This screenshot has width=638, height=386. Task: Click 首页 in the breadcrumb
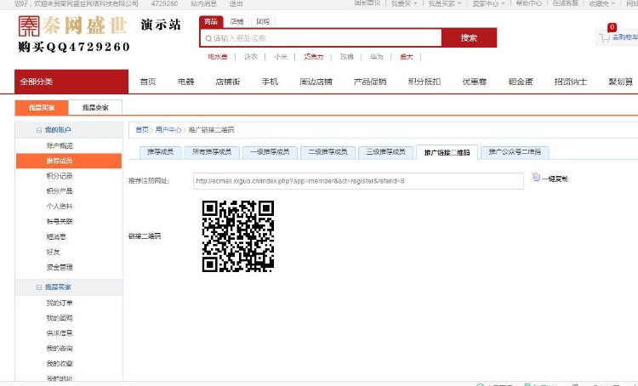click(x=142, y=130)
